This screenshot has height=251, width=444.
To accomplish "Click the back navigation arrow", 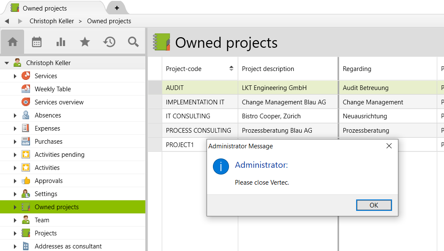I will click(7, 21).
